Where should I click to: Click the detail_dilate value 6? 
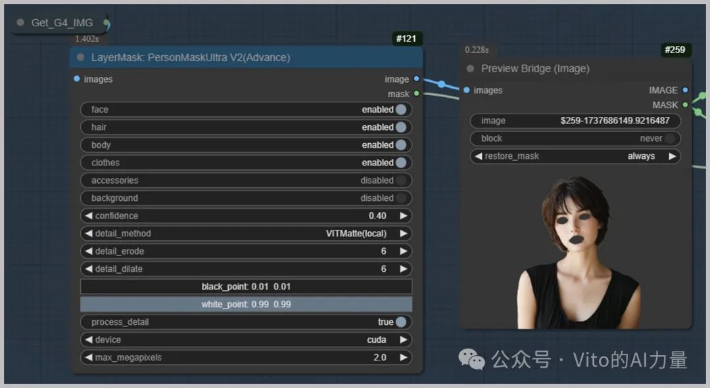(x=383, y=269)
